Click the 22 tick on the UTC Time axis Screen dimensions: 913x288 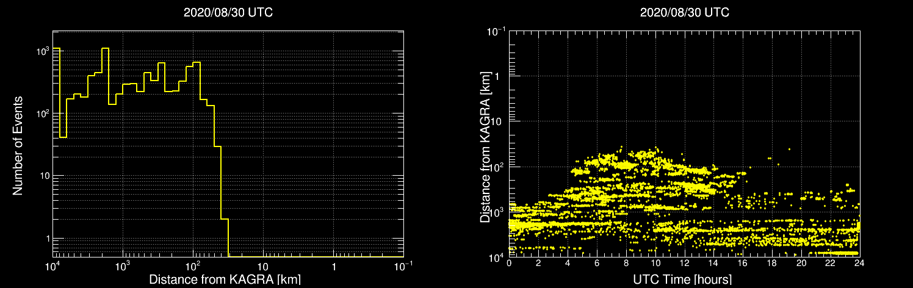pos(831,262)
